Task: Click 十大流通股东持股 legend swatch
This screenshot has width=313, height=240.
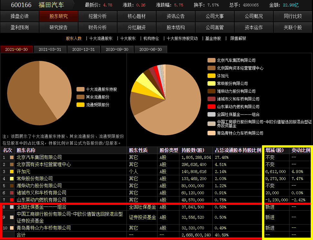Action: pyautogui.click(x=80, y=89)
